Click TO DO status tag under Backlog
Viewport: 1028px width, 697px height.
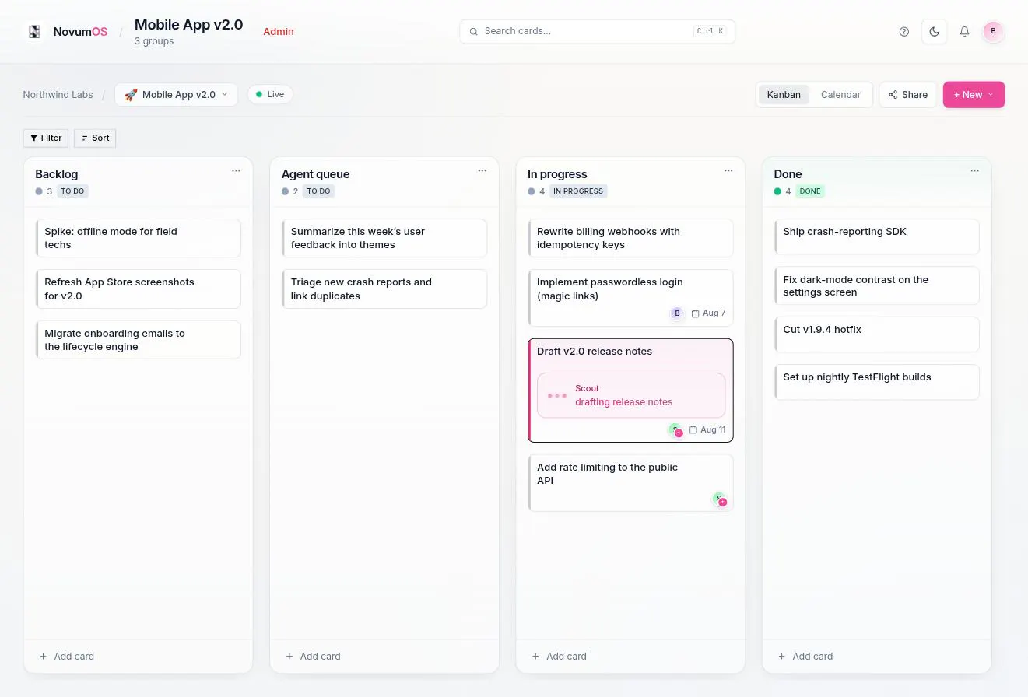72,191
